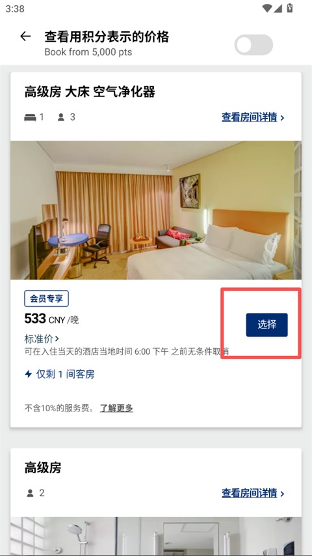This screenshot has width=312, height=556.
Task: Open the bathroom photo of 高级房
Action: 156,536
